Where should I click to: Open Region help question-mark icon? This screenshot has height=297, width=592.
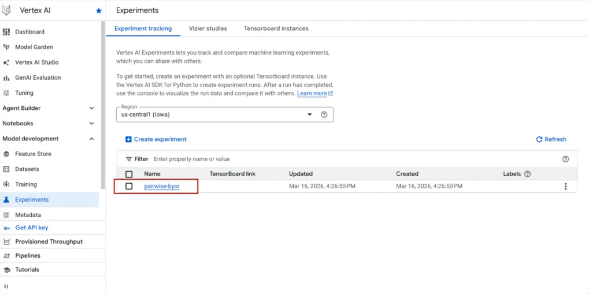pos(324,115)
